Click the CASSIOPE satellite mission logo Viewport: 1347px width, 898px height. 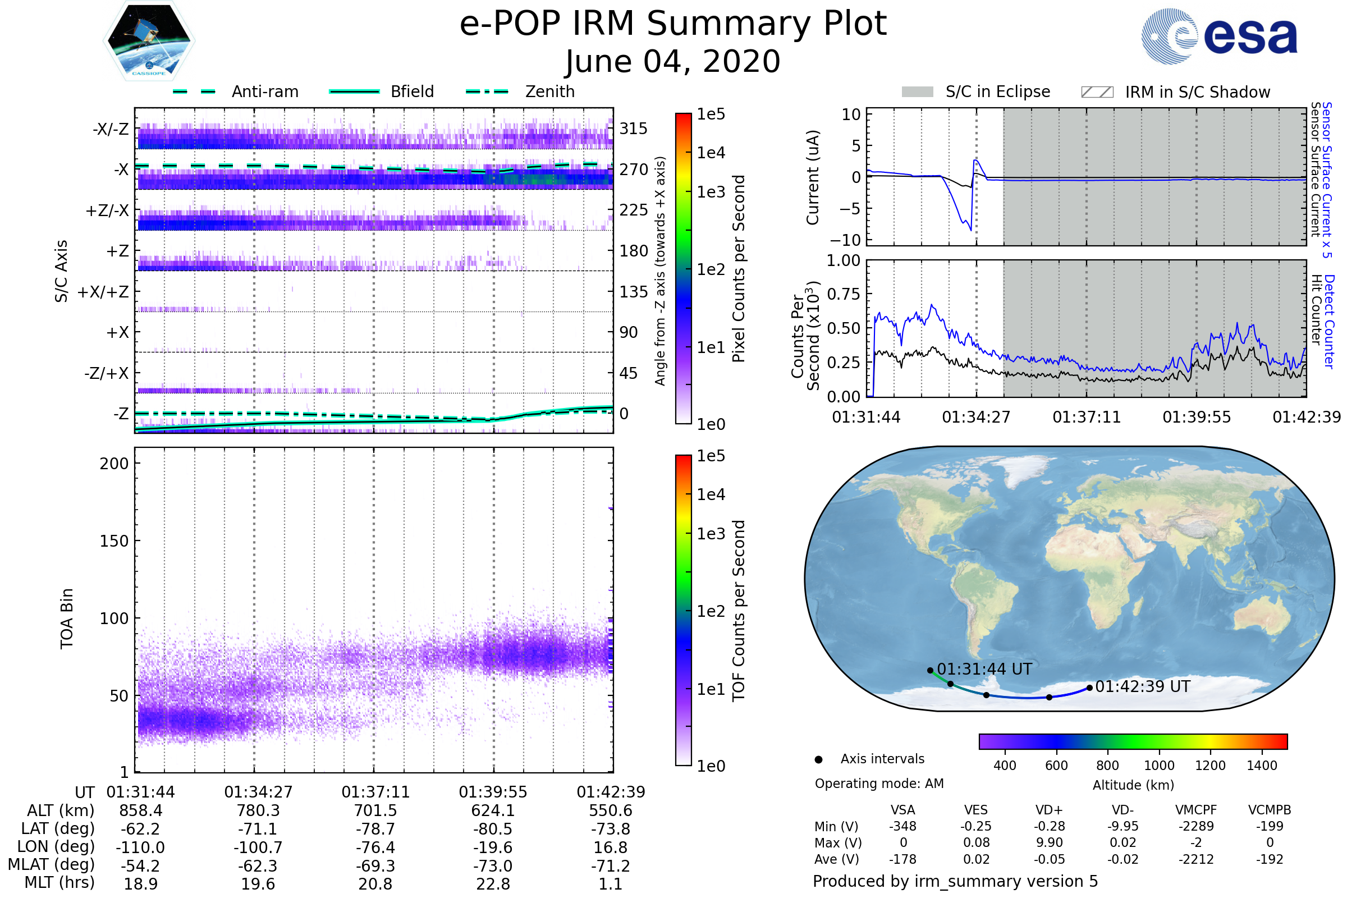pos(149,41)
